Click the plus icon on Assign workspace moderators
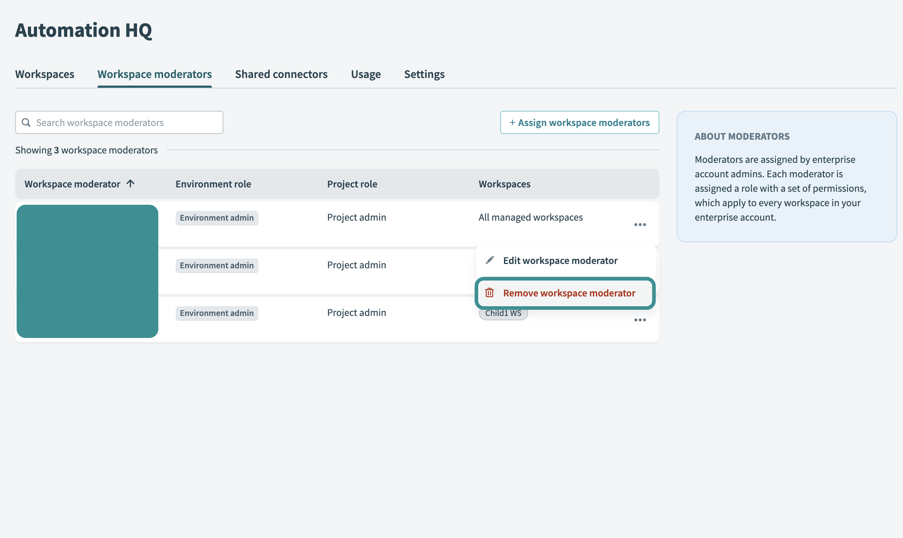The image size is (903, 538). 512,122
